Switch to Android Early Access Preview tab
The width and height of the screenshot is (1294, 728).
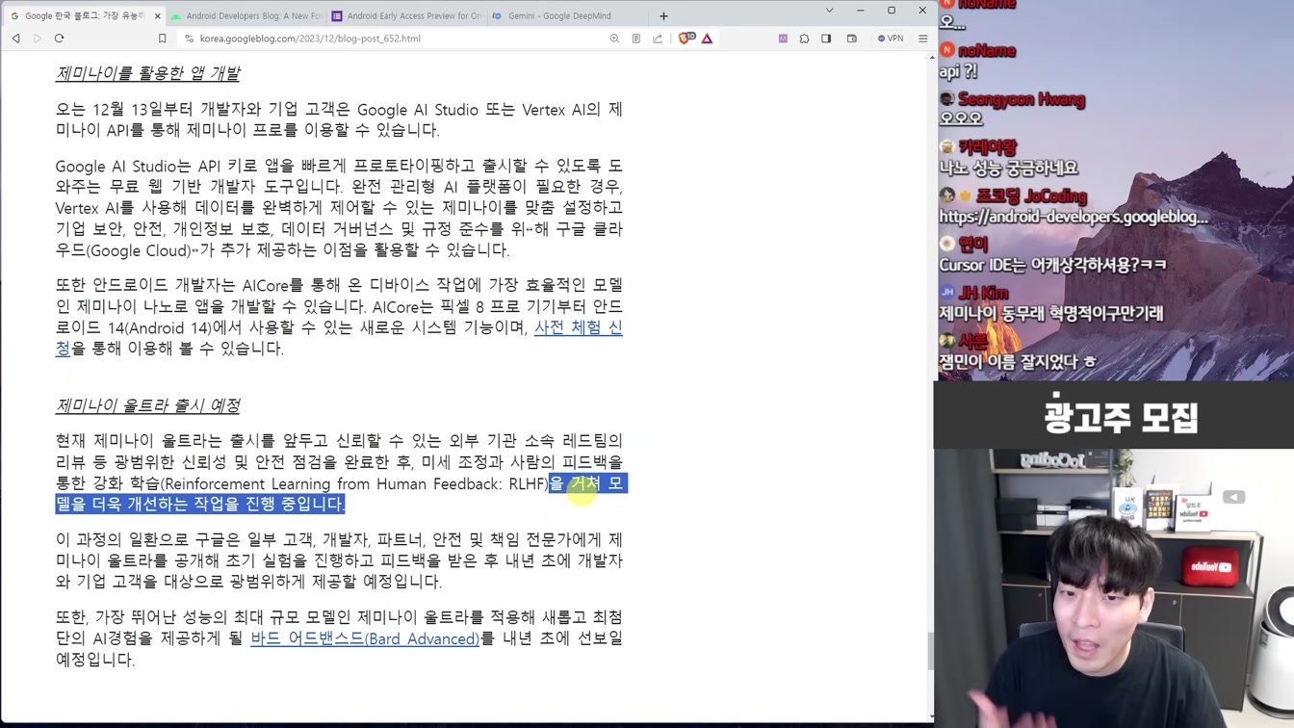(406, 15)
